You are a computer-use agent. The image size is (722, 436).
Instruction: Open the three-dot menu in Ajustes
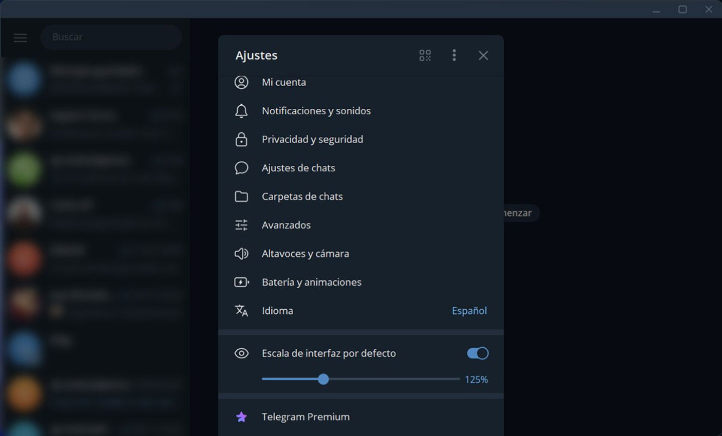454,55
